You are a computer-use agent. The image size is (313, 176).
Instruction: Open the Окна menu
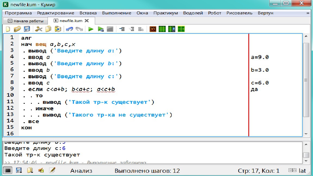point(142,13)
